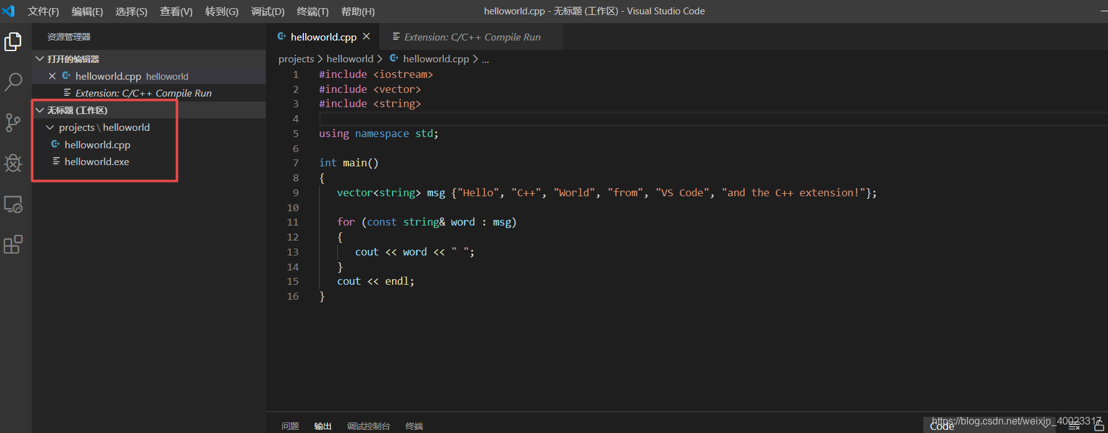Click 资源管理器 sidebar title
1108x433 pixels.
[69, 37]
